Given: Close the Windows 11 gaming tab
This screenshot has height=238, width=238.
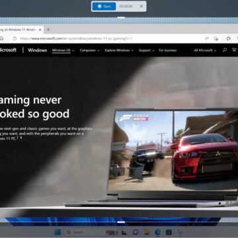Looking at the screenshot, I should pos(40,30).
